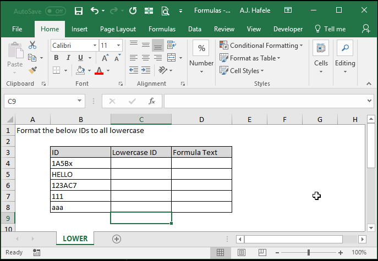The width and height of the screenshot is (378, 261).
Task: Click zoom in plus button
Action: pos(341,253)
